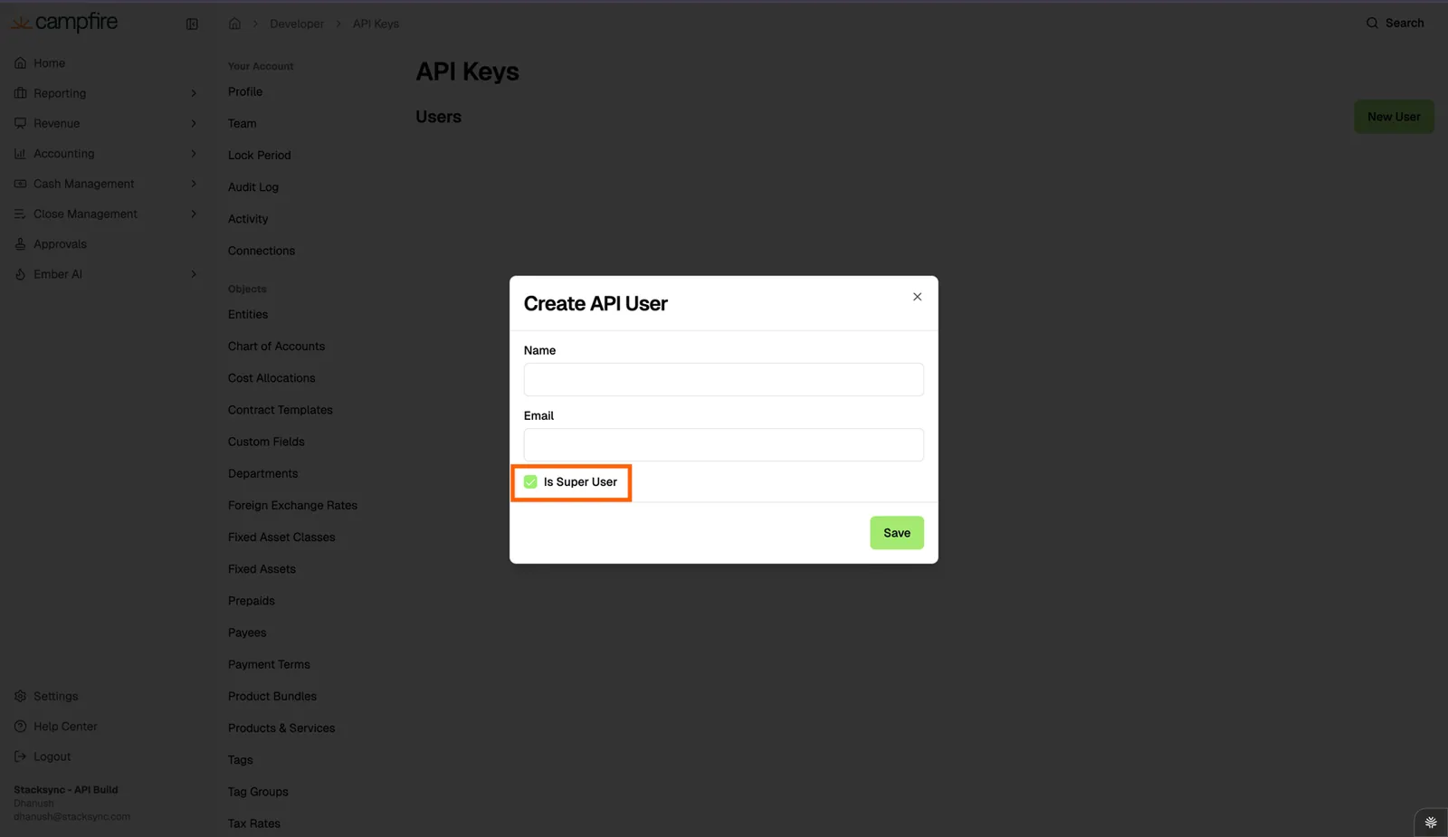Viewport: 1448px width, 837px height.
Task: Open the Connections page
Action: (262, 251)
